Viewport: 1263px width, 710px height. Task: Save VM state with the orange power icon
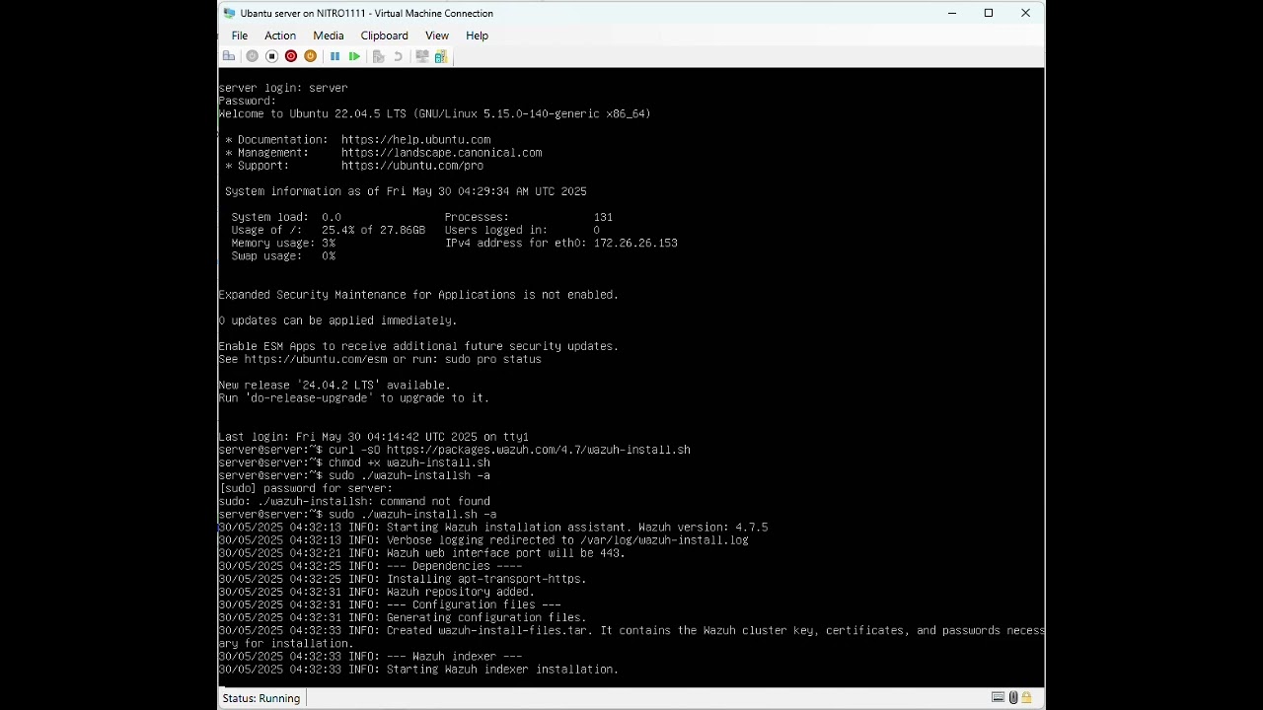click(310, 56)
